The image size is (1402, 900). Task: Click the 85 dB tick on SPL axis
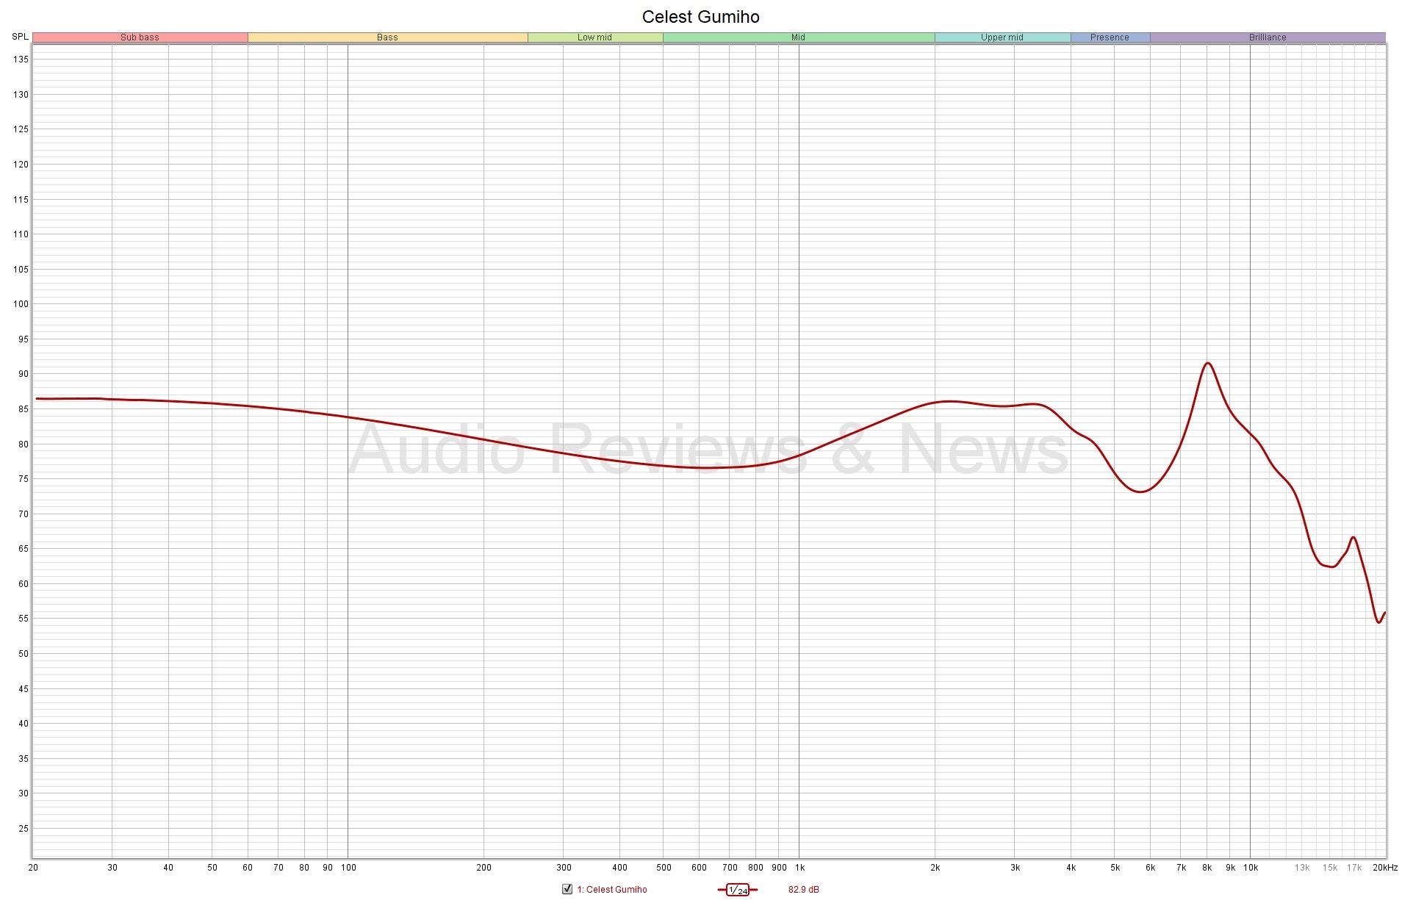pos(22,409)
